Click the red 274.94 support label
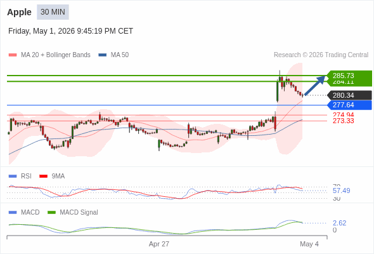Screen dimensions: 374x254 [x=343, y=114]
